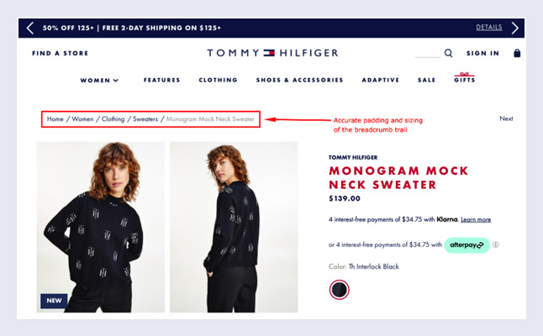Expand the Women dropdown chevron
The width and height of the screenshot is (543, 336).
point(116,81)
